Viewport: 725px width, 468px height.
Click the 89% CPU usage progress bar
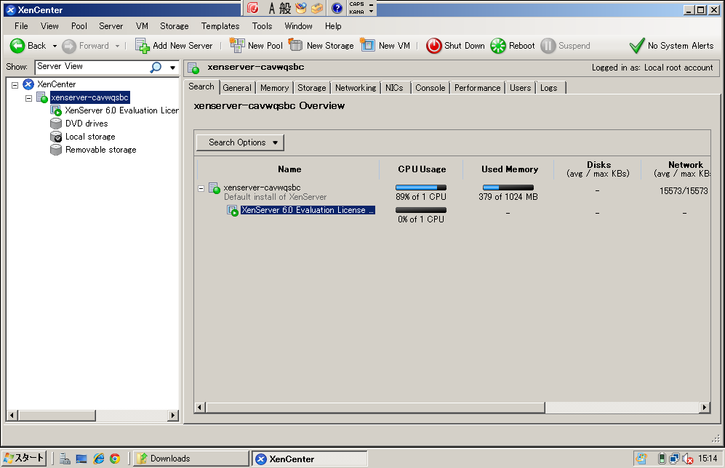[421, 187]
